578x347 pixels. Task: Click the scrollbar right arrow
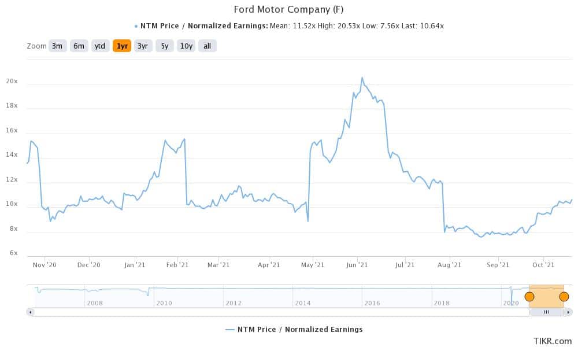[569, 312]
